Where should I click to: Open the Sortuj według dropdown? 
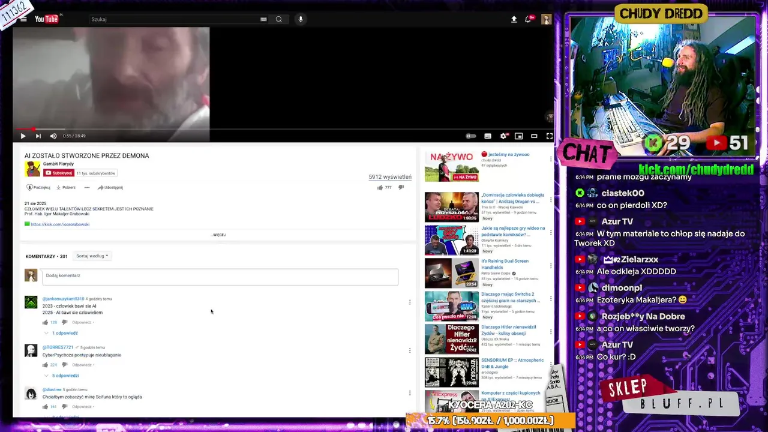(x=92, y=256)
